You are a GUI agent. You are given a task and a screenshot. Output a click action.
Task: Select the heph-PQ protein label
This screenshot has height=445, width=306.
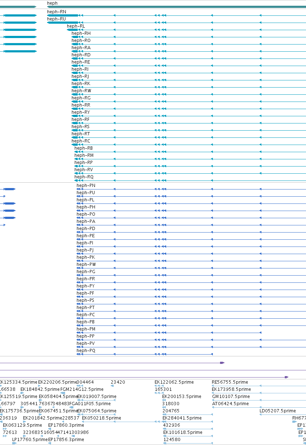86,351
